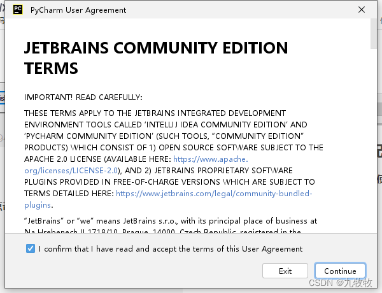Click the IMPORTANT! READ CAREFULLY line
The width and height of the screenshot is (382, 293).
pyautogui.click(x=83, y=97)
